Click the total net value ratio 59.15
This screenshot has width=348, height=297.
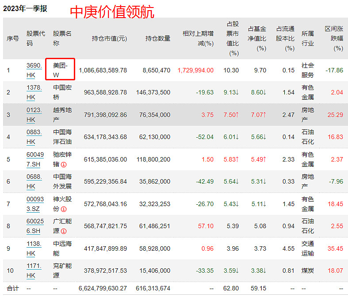point(259,288)
